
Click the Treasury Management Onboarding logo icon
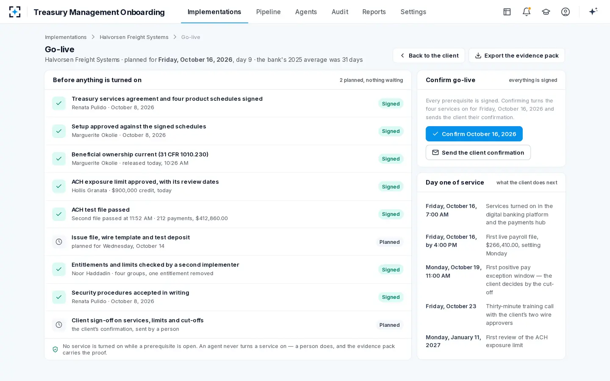(x=15, y=12)
